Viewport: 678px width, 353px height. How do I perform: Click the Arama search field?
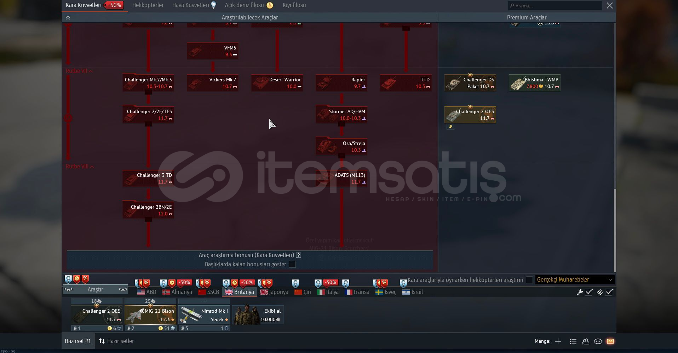pyautogui.click(x=555, y=6)
